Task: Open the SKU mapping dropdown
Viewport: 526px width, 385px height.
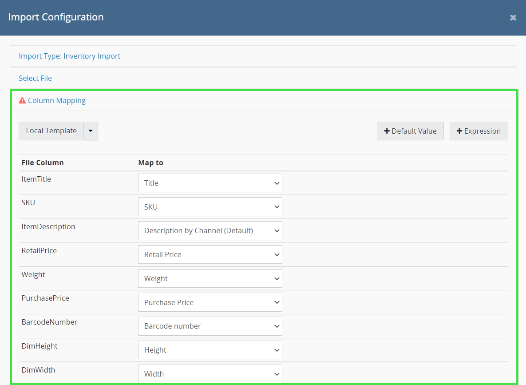Action: pyautogui.click(x=210, y=207)
